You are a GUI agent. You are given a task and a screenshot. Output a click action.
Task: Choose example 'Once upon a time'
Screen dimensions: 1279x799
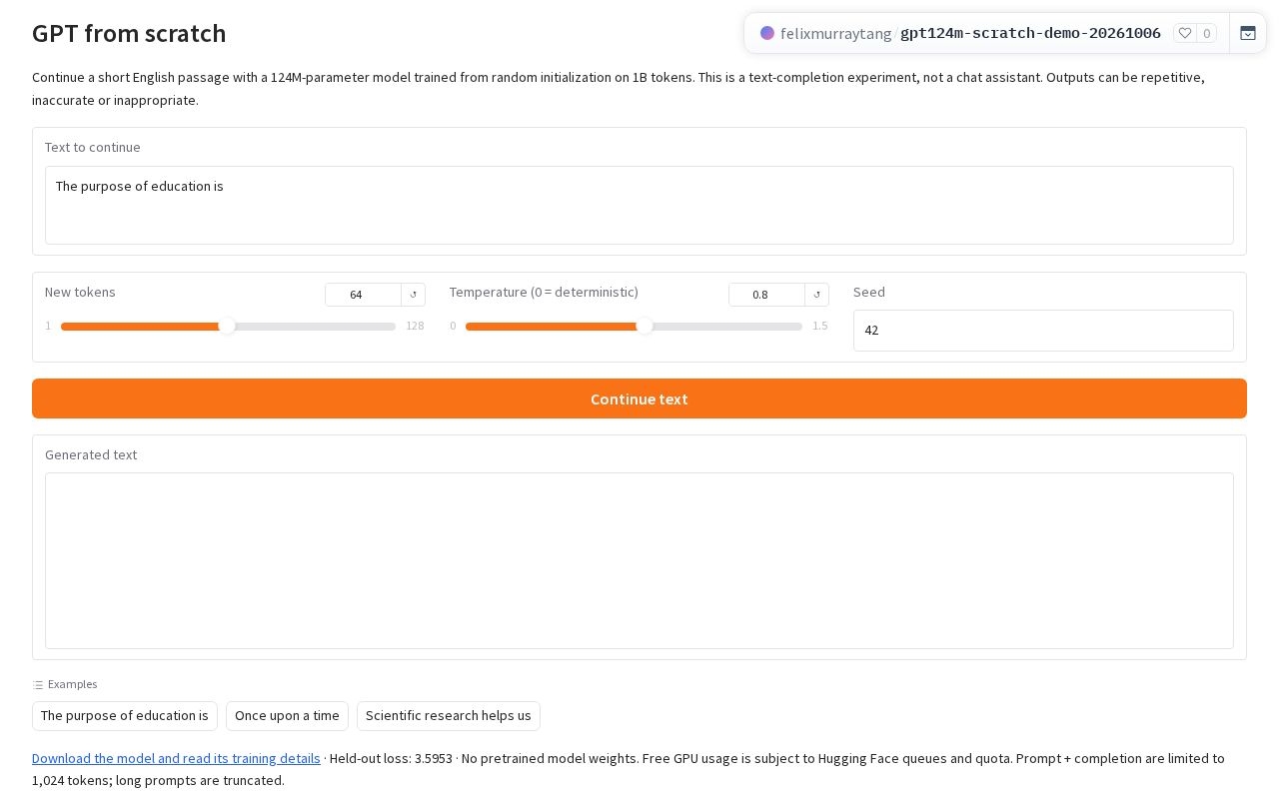[287, 715]
